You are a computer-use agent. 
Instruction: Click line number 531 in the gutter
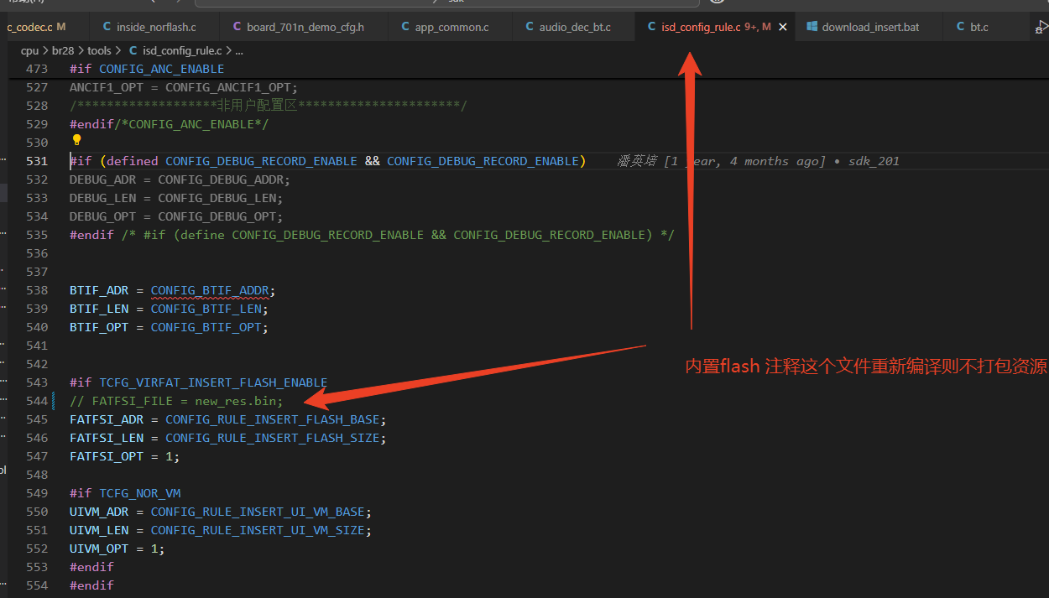37,161
